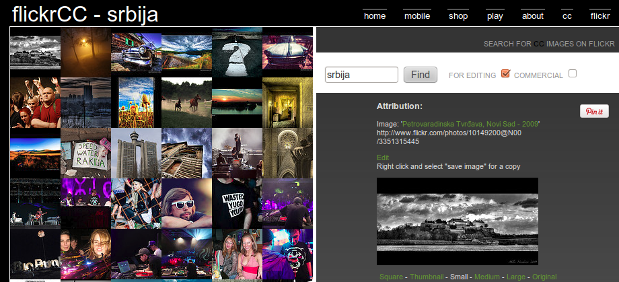
Task: Select the Square size link
Action: point(391,277)
